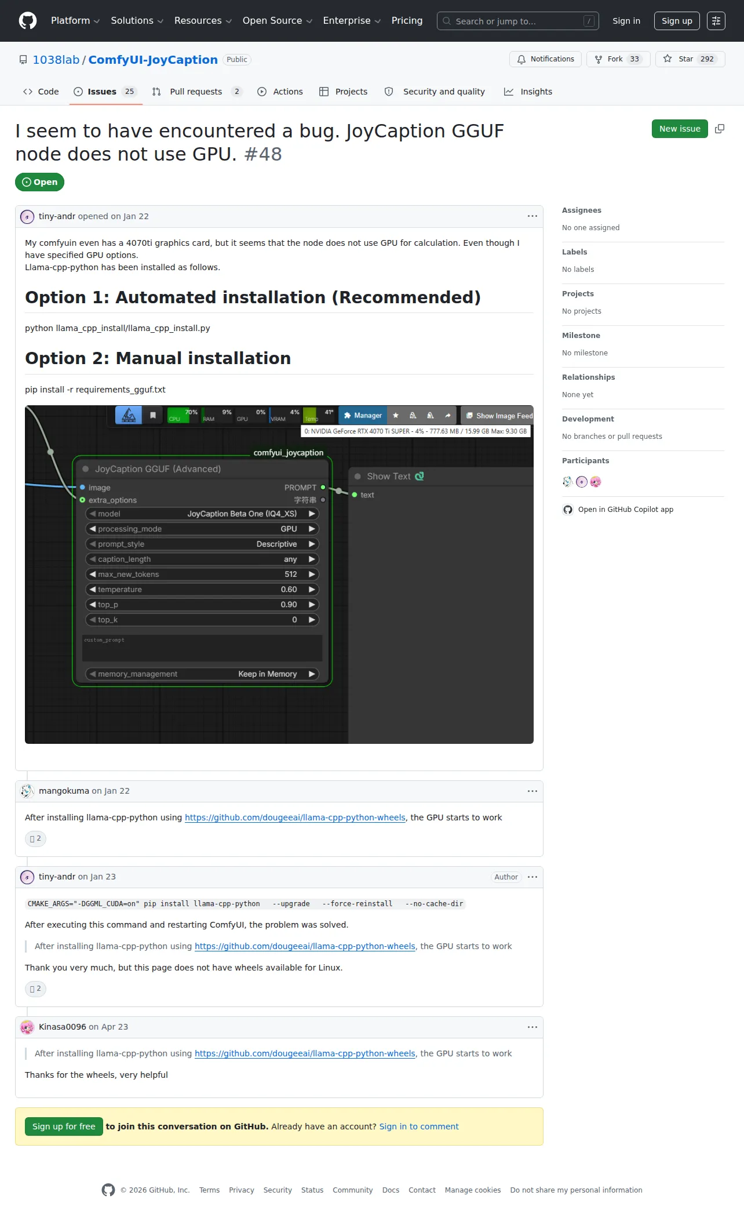Open the command palette menu icon
The height and width of the screenshot is (1221, 744).
point(716,21)
